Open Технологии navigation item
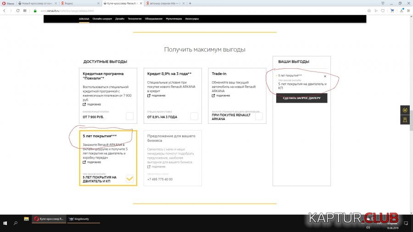This screenshot has width=413, height=232. click(134, 19)
